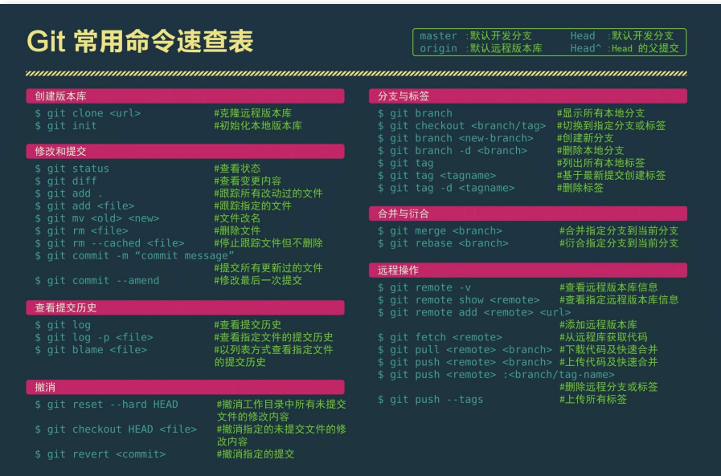This screenshot has width=721, height=476.
Task: Click the 'git remote show <remote>' command
Action: pyautogui.click(x=458, y=300)
